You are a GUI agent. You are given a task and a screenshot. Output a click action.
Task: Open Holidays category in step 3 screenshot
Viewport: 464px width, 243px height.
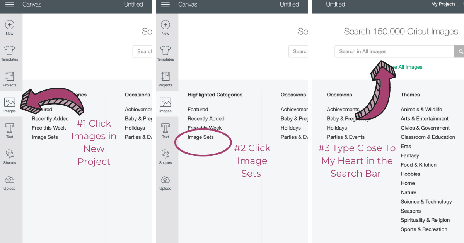[337, 128]
